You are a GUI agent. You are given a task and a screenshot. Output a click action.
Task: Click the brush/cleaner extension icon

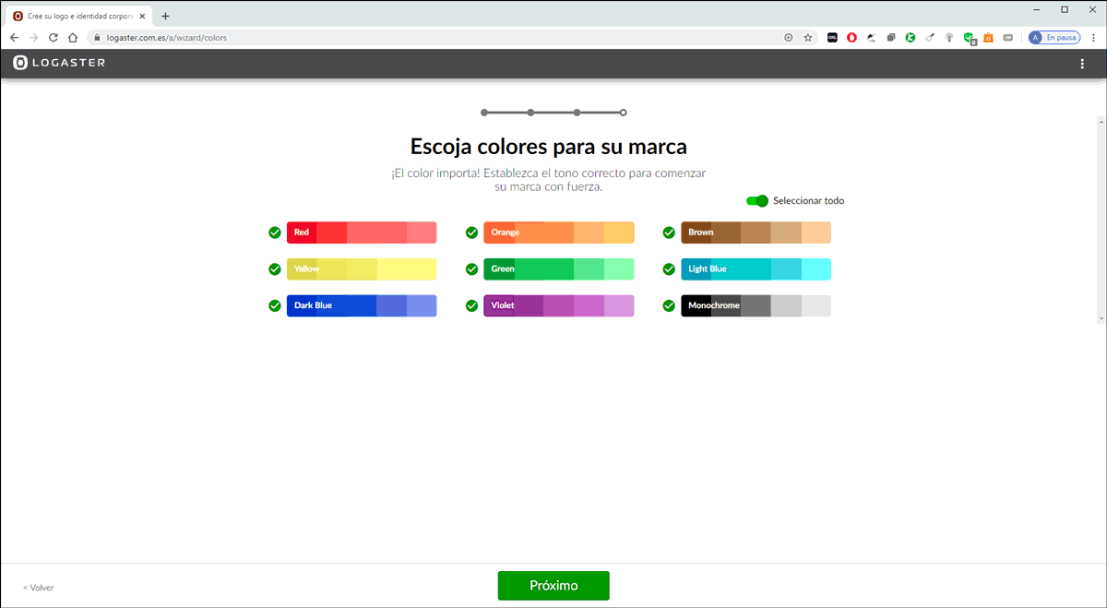(x=930, y=38)
